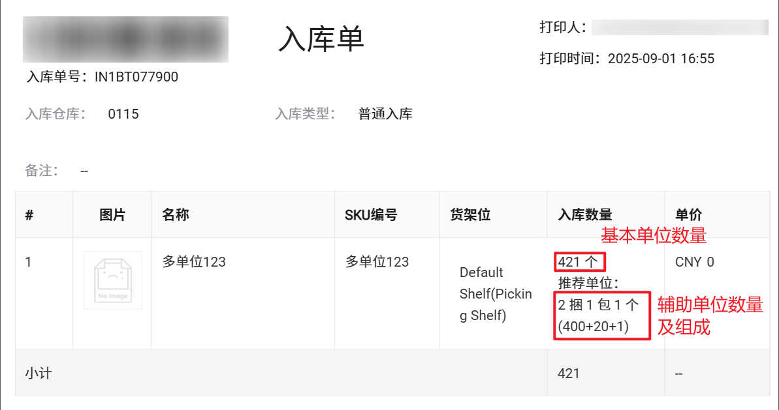
Task: Click the 打印时间 2025-09-01 16:55 value
Action: click(661, 59)
